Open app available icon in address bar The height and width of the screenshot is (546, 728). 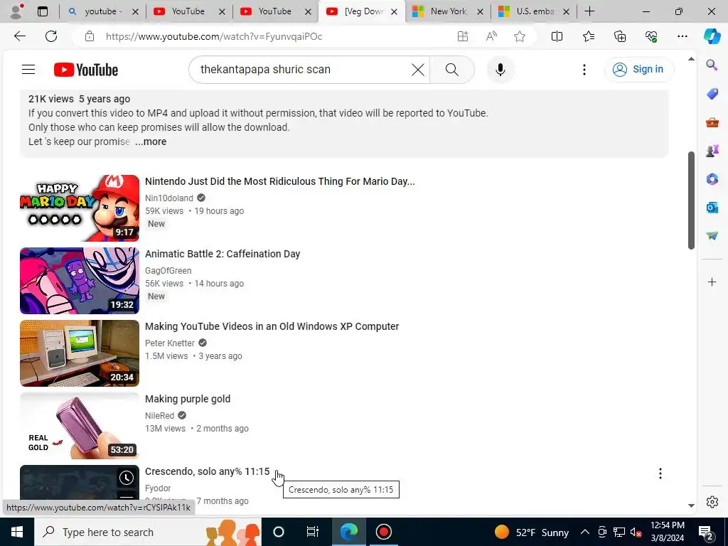[462, 36]
